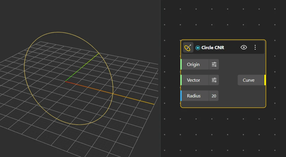This screenshot has height=157, width=286.
Task: Click the blue Radius input port
Action: tap(181, 96)
